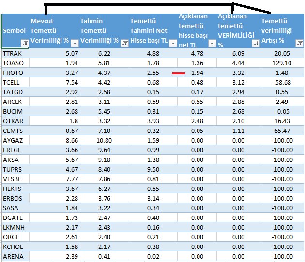
Task: Open the Temettü verimliliği Artışı % filter dropdown
Action: [x=299, y=44]
